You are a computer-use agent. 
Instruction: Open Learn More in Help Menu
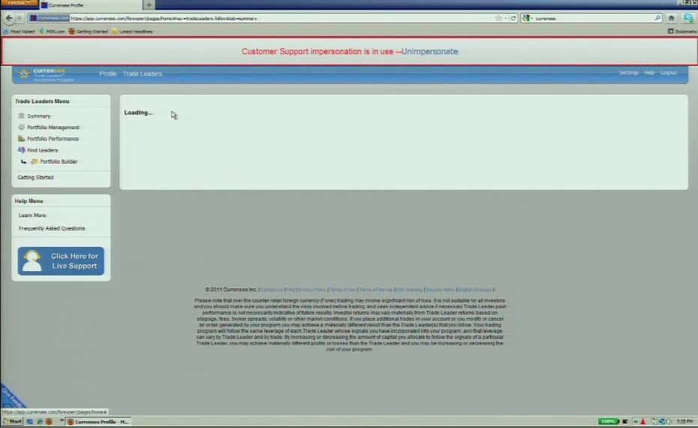point(32,215)
